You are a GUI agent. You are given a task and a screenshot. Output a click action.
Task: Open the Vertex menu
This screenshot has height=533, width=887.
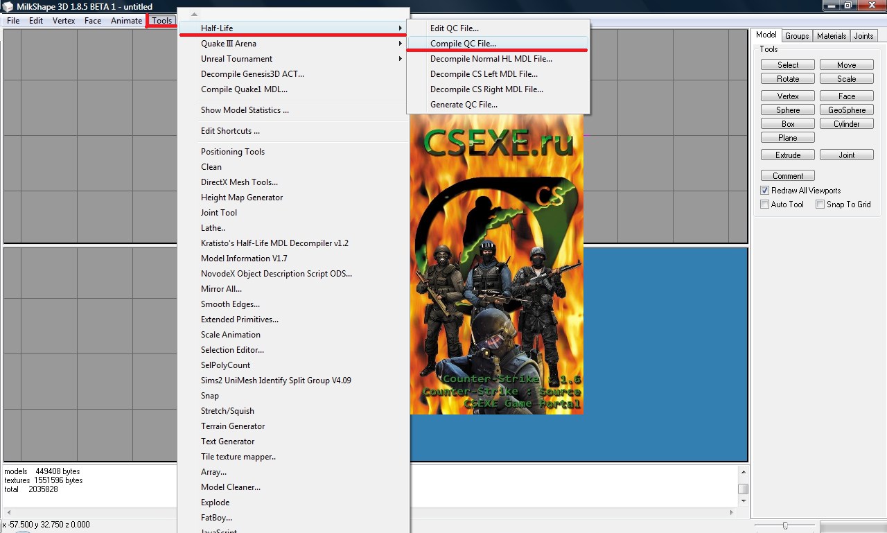click(64, 21)
